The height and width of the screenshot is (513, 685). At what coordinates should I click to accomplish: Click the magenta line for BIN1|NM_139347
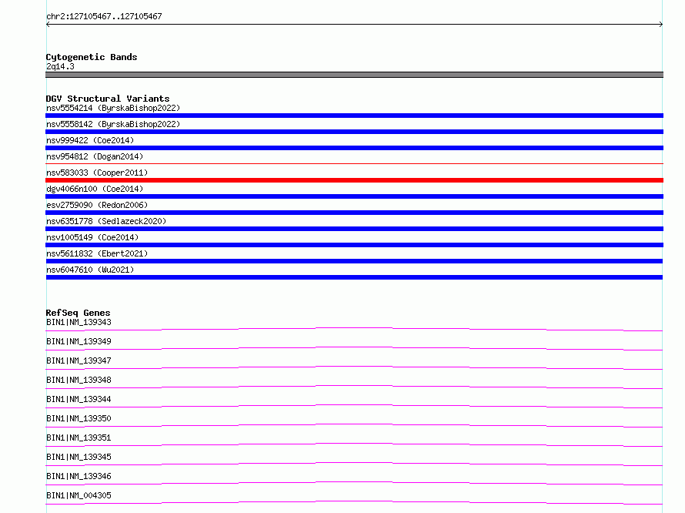click(x=354, y=367)
